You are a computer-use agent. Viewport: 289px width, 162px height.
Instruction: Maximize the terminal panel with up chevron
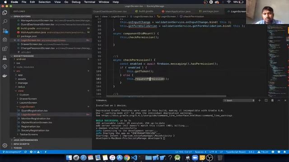click(279, 100)
